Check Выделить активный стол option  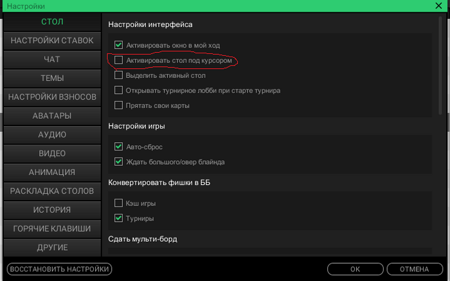pyautogui.click(x=118, y=75)
